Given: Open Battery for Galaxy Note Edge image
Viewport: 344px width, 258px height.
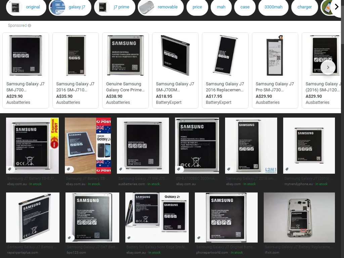Looking at the screenshot, I should point(157,217).
